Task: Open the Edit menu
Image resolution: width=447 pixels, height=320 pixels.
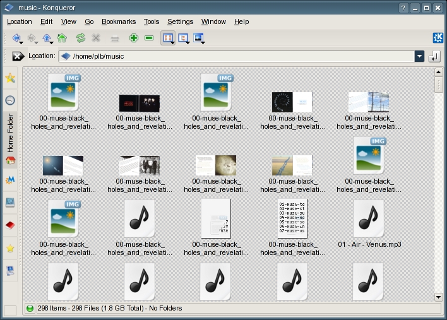Action: point(46,21)
